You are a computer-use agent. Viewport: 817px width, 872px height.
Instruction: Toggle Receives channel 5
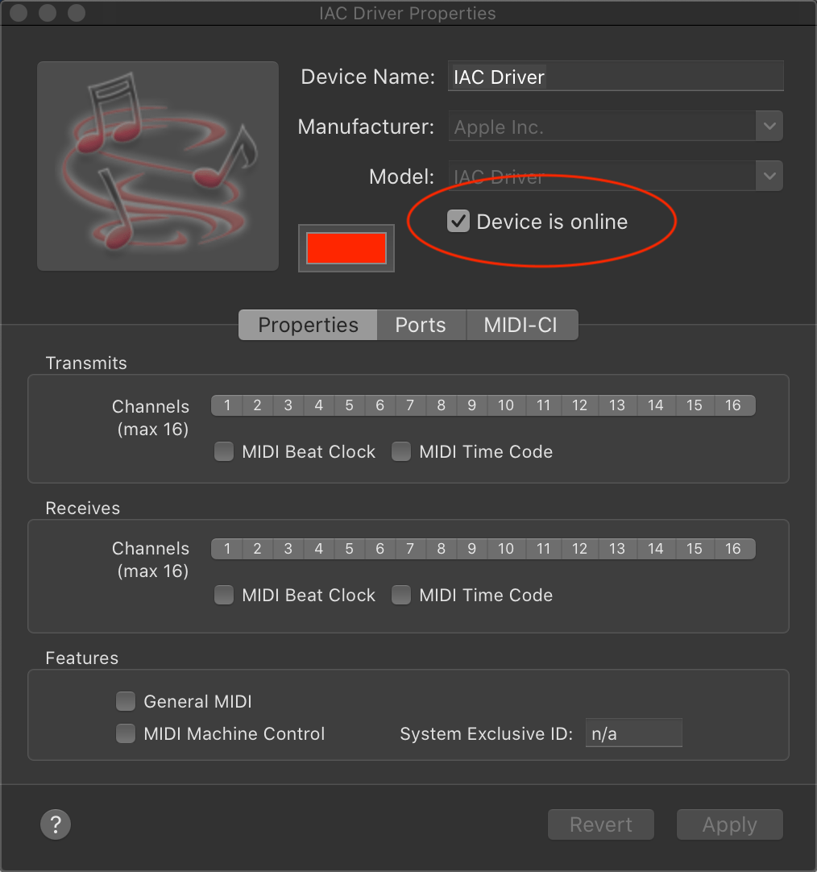pyautogui.click(x=349, y=549)
